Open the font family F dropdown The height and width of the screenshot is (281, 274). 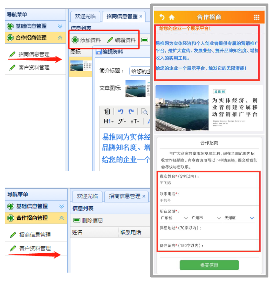(x=122, y=121)
